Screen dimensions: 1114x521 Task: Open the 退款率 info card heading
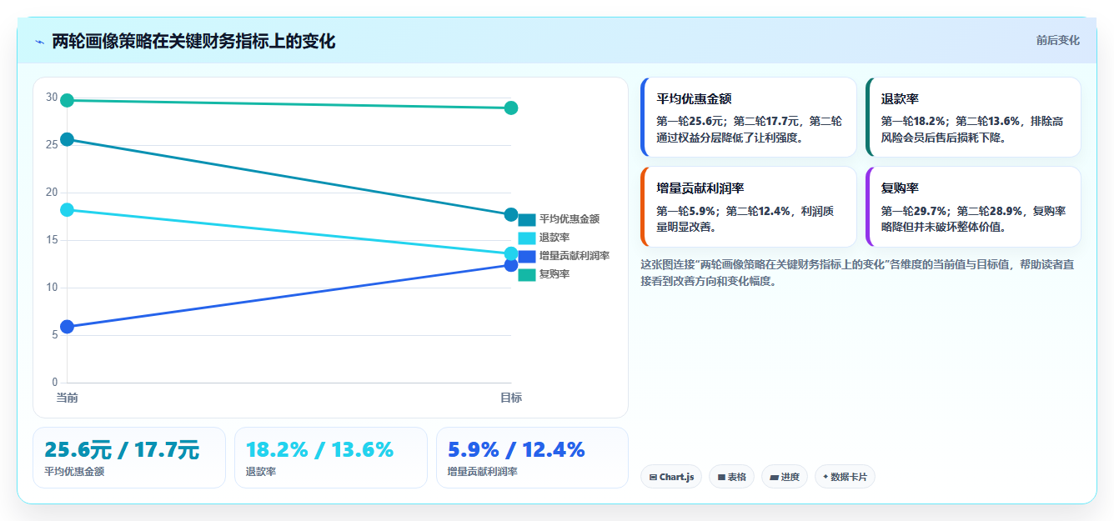coord(900,98)
